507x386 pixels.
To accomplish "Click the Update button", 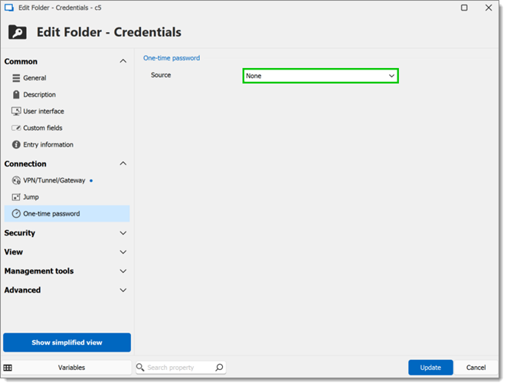I will 430,368.
